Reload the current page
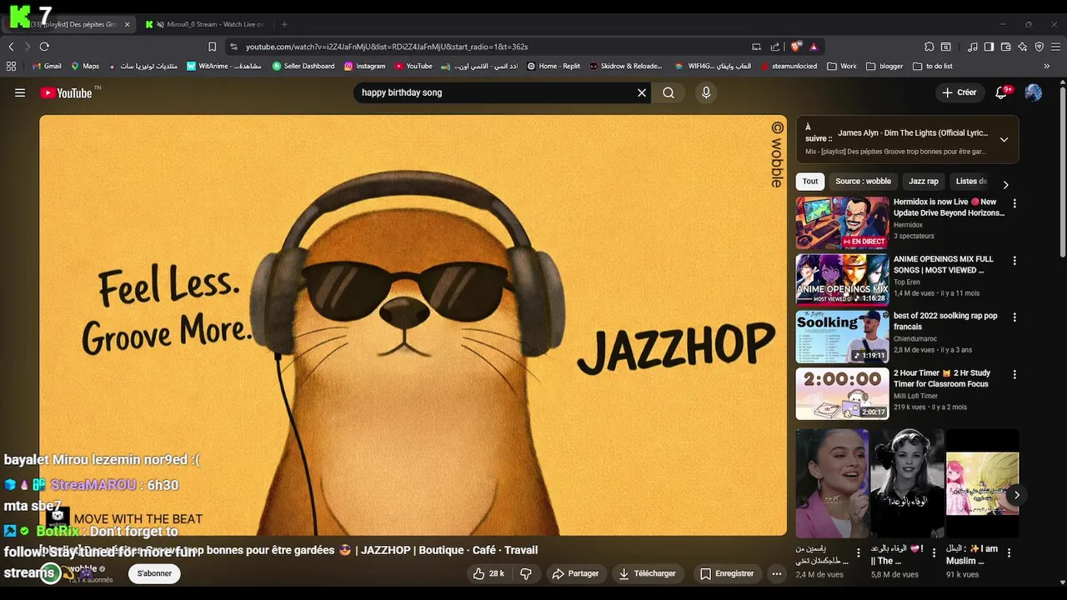1067x600 pixels. pyautogui.click(x=44, y=47)
